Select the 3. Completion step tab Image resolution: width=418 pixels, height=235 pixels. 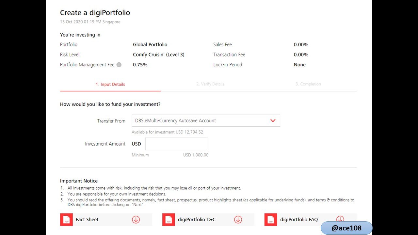308,84
